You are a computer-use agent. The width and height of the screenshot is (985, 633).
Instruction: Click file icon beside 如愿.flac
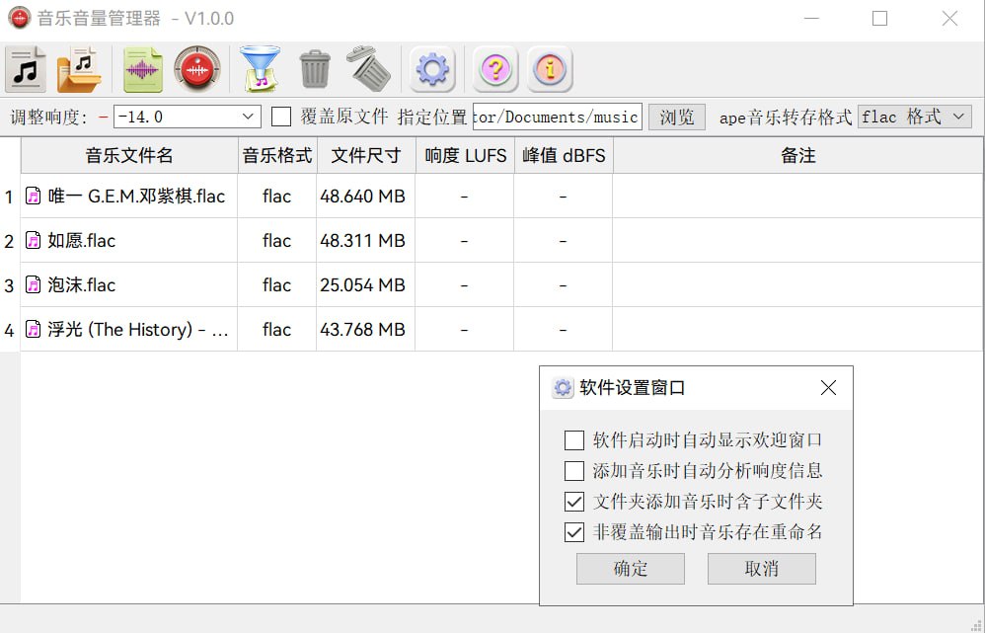pos(34,240)
